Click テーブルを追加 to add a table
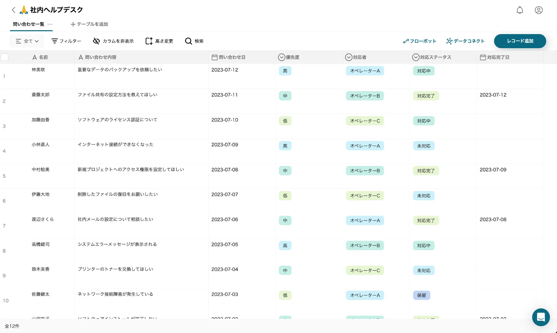This screenshot has height=333, width=557. pyautogui.click(x=89, y=24)
